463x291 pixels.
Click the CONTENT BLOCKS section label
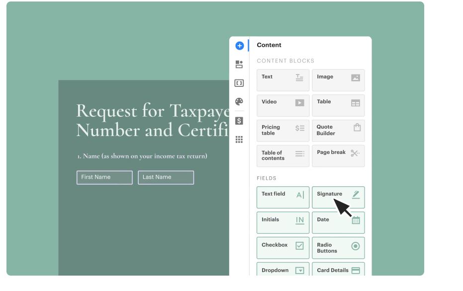[x=285, y=61]
